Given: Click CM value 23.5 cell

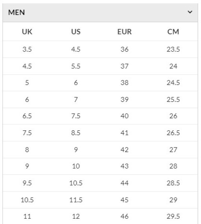Looking at the screenshot, I should pyautogui.click(x=173, y=49).
